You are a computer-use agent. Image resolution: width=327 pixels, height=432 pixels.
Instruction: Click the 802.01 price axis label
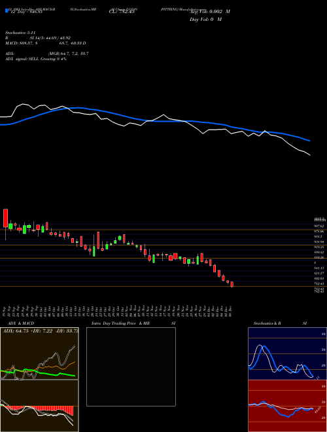320,278
